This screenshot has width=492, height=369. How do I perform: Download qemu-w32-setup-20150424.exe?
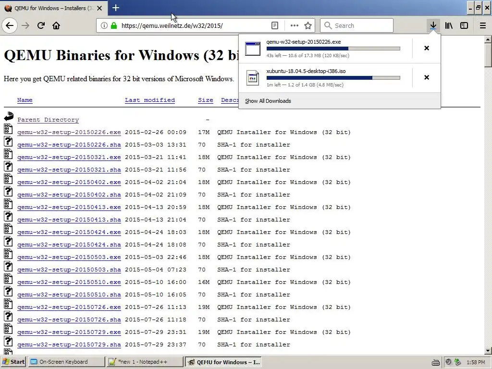pos(69,232)
